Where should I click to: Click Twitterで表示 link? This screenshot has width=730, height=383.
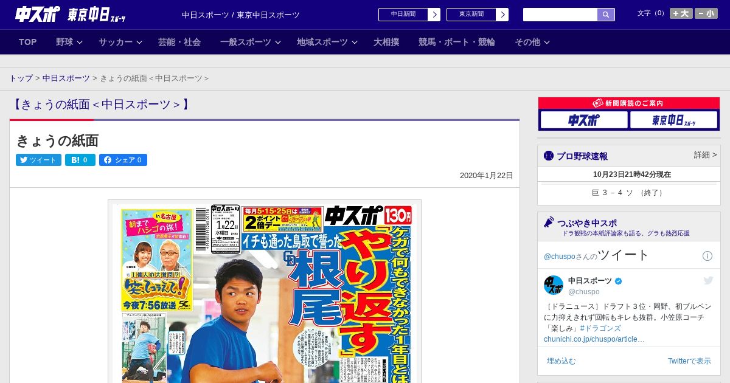coord(689,361)
